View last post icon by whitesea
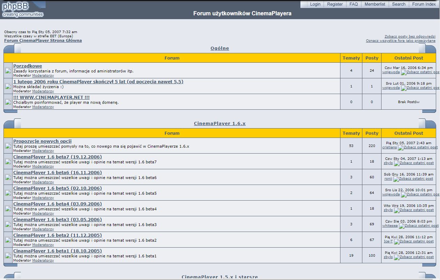 pos(419,226)
